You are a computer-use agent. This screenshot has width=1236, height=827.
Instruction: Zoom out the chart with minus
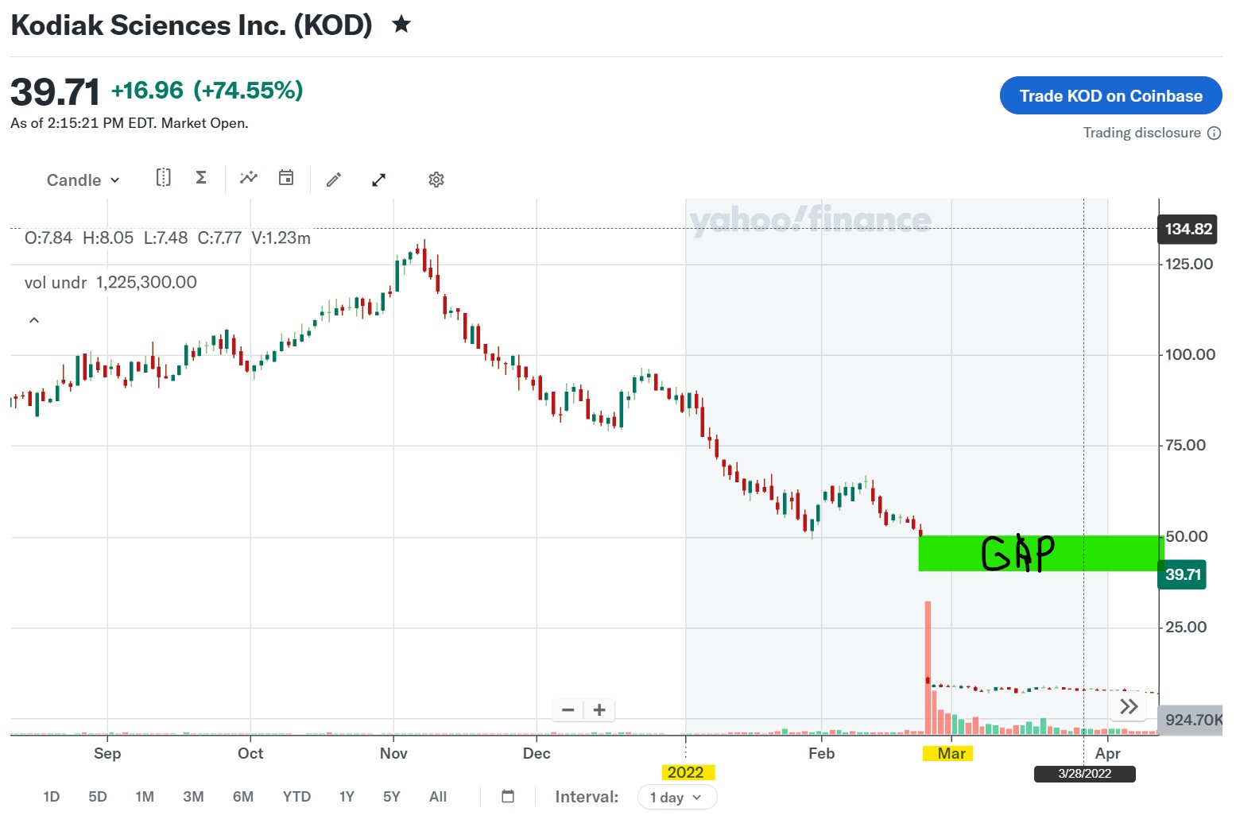568,710
